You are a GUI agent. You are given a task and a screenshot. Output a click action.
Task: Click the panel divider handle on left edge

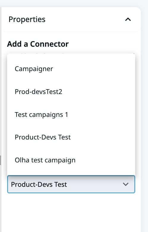tap(1, 160)
